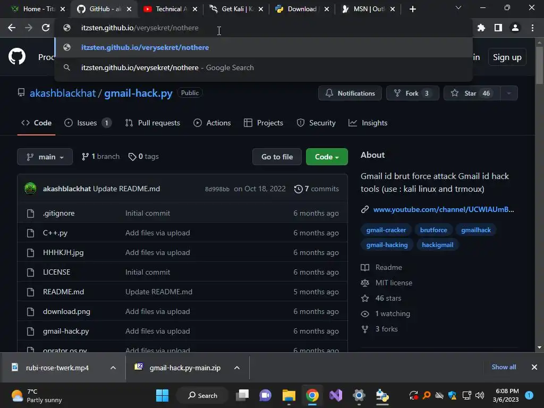Open the Pull requests tab

point(152,123)
